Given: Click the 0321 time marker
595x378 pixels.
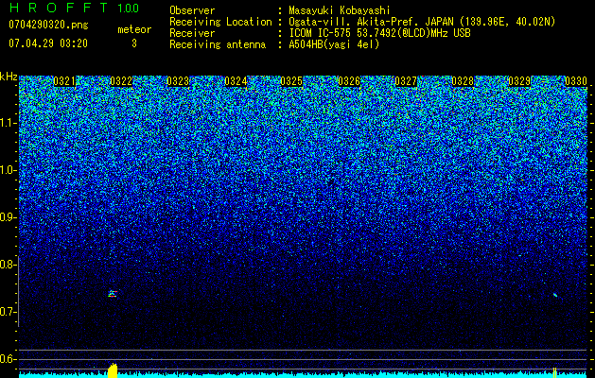Looking at the screenshot, I should click(64, 81).
